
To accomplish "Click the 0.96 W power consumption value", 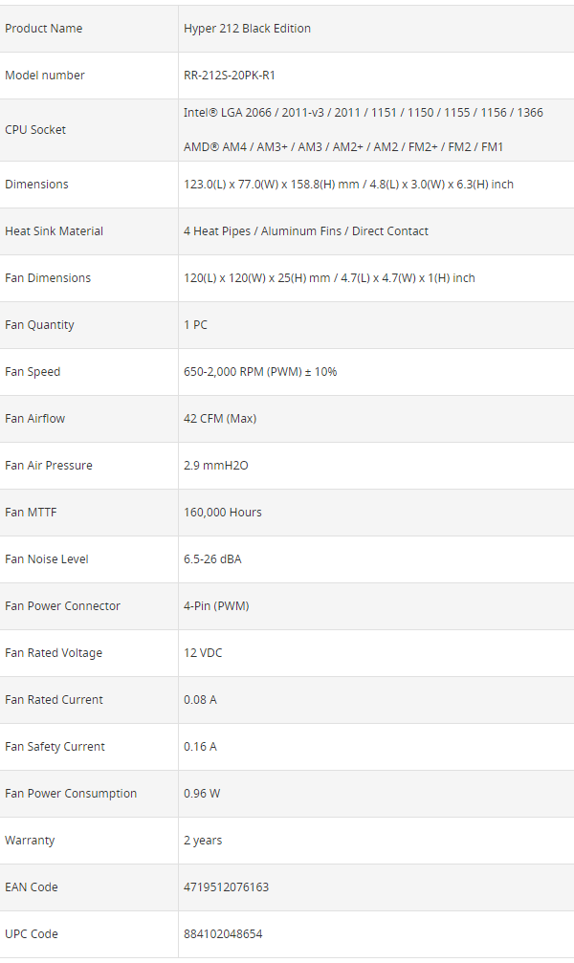I will point(202,794).
